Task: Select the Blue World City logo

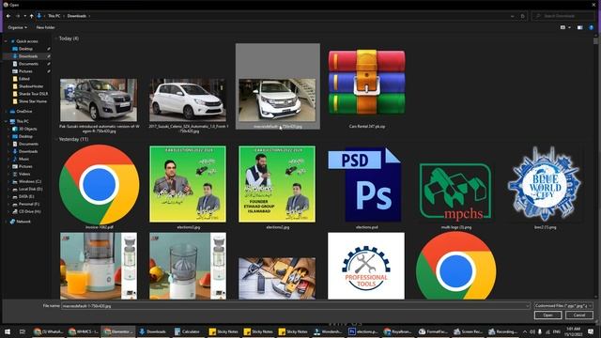Action: point(545,184)
